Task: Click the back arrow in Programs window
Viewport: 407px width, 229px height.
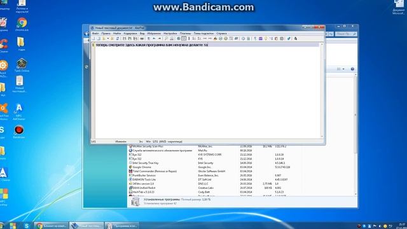Action: 86,34
